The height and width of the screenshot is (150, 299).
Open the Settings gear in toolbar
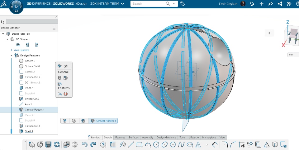pos(75,145)
